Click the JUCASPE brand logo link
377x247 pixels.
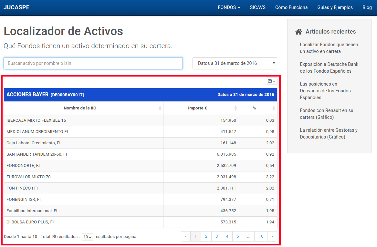[16, 7]
